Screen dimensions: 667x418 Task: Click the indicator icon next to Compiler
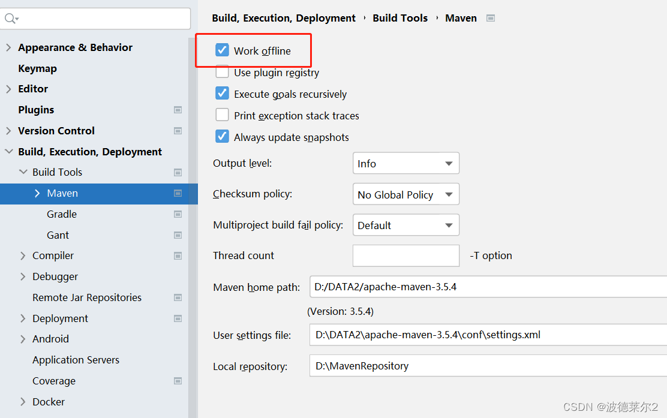click(178, 255)
